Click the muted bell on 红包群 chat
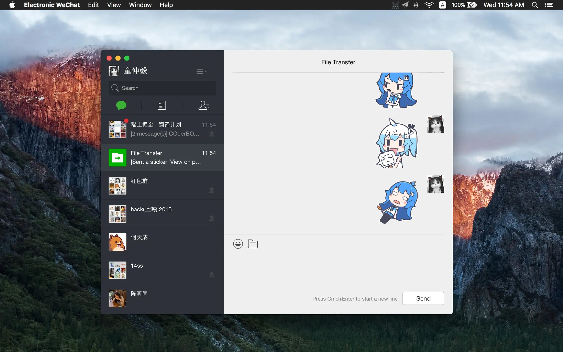The height and width of the screenshot is (352, 563). 212,190
